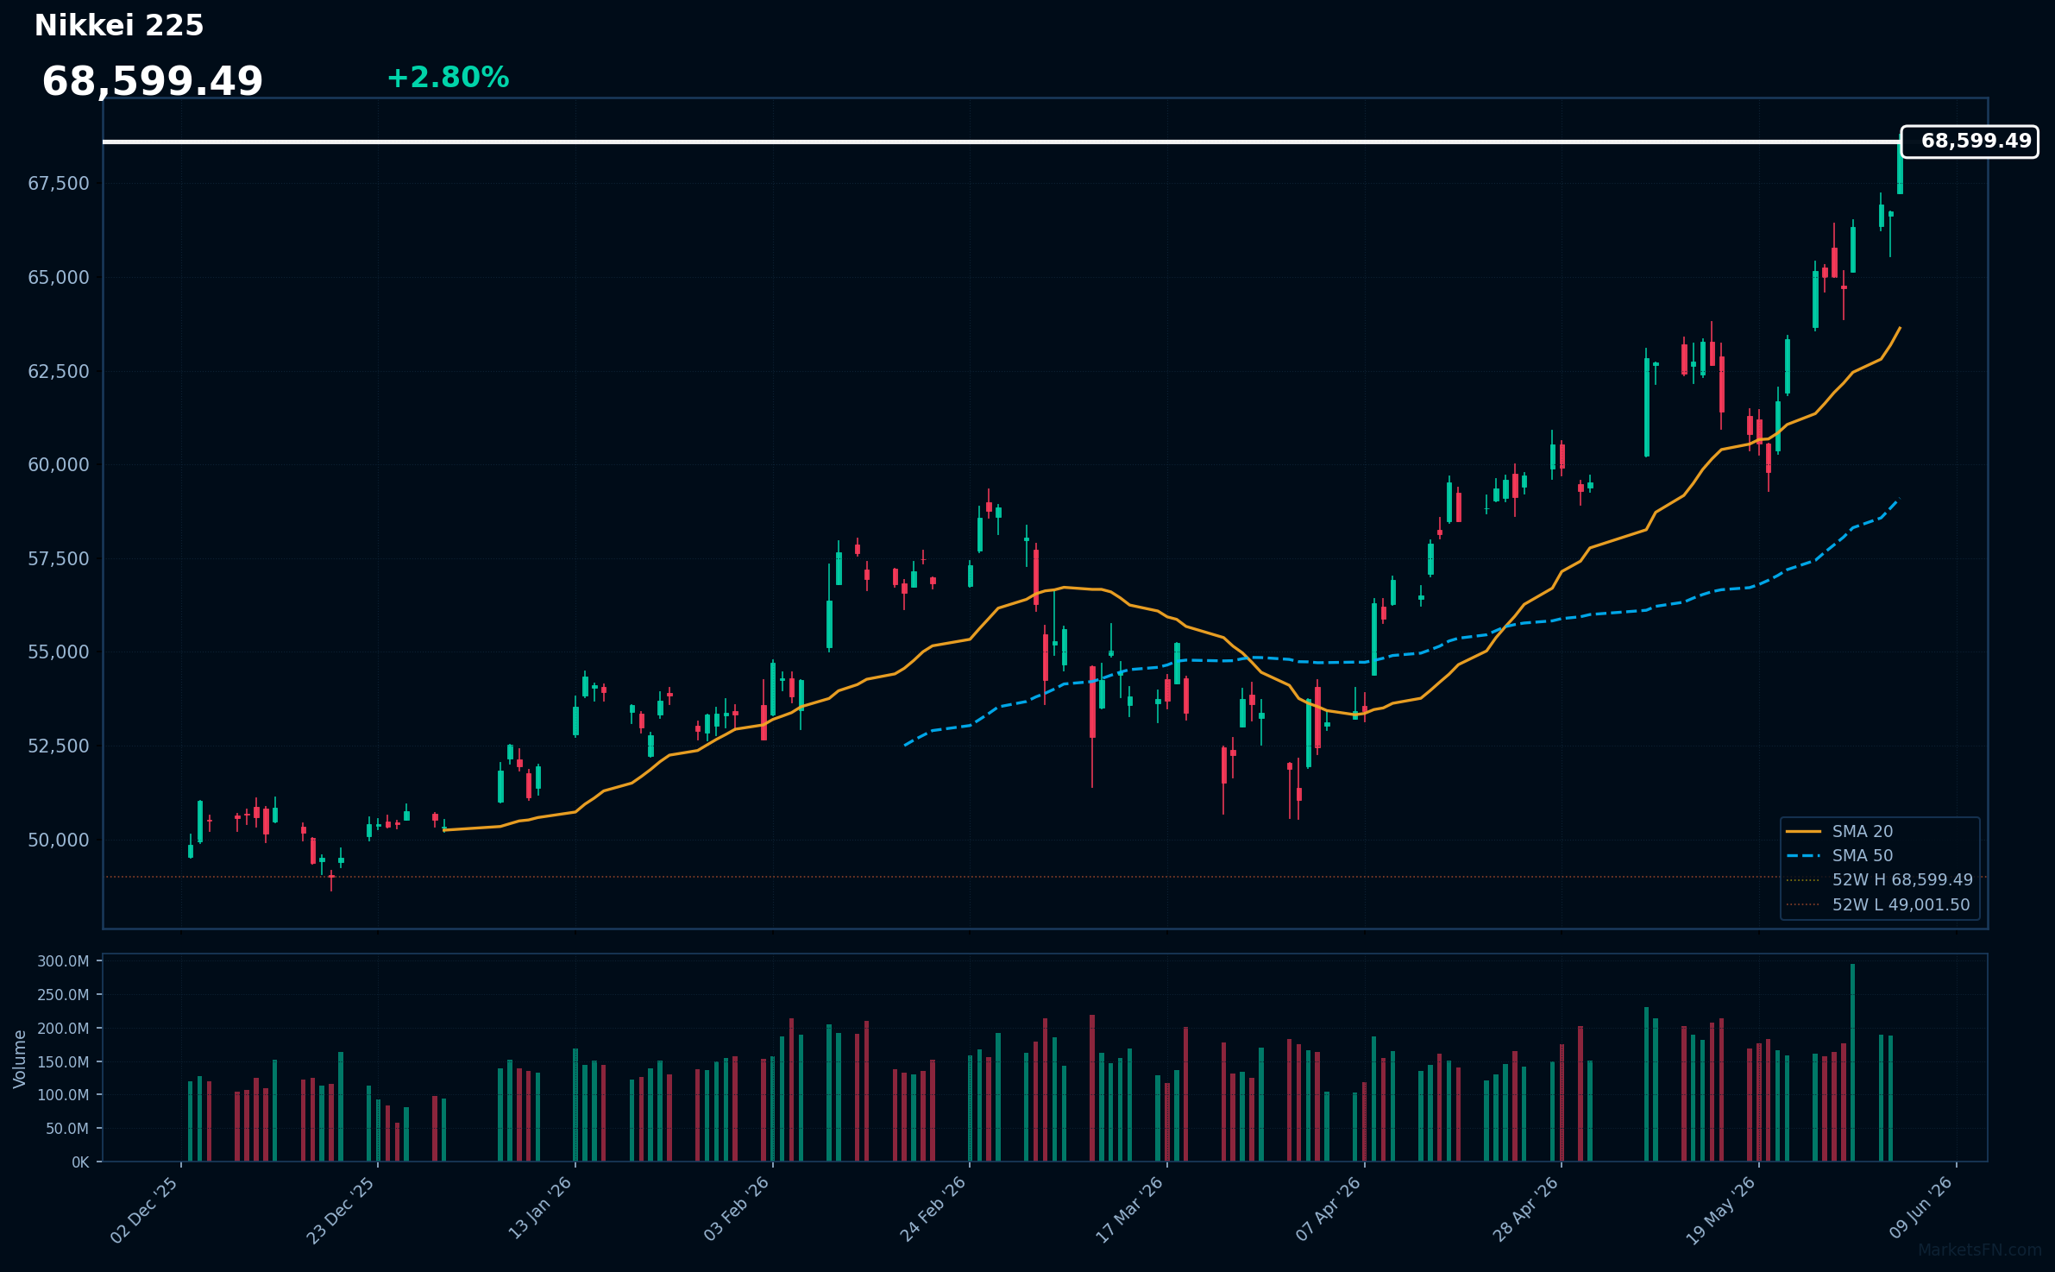
Task: Click the 09 Jun '26 date label
Action: click(1920, 1209)
